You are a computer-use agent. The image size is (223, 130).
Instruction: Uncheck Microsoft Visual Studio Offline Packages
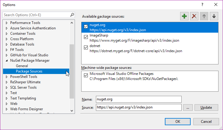(86, 75)
